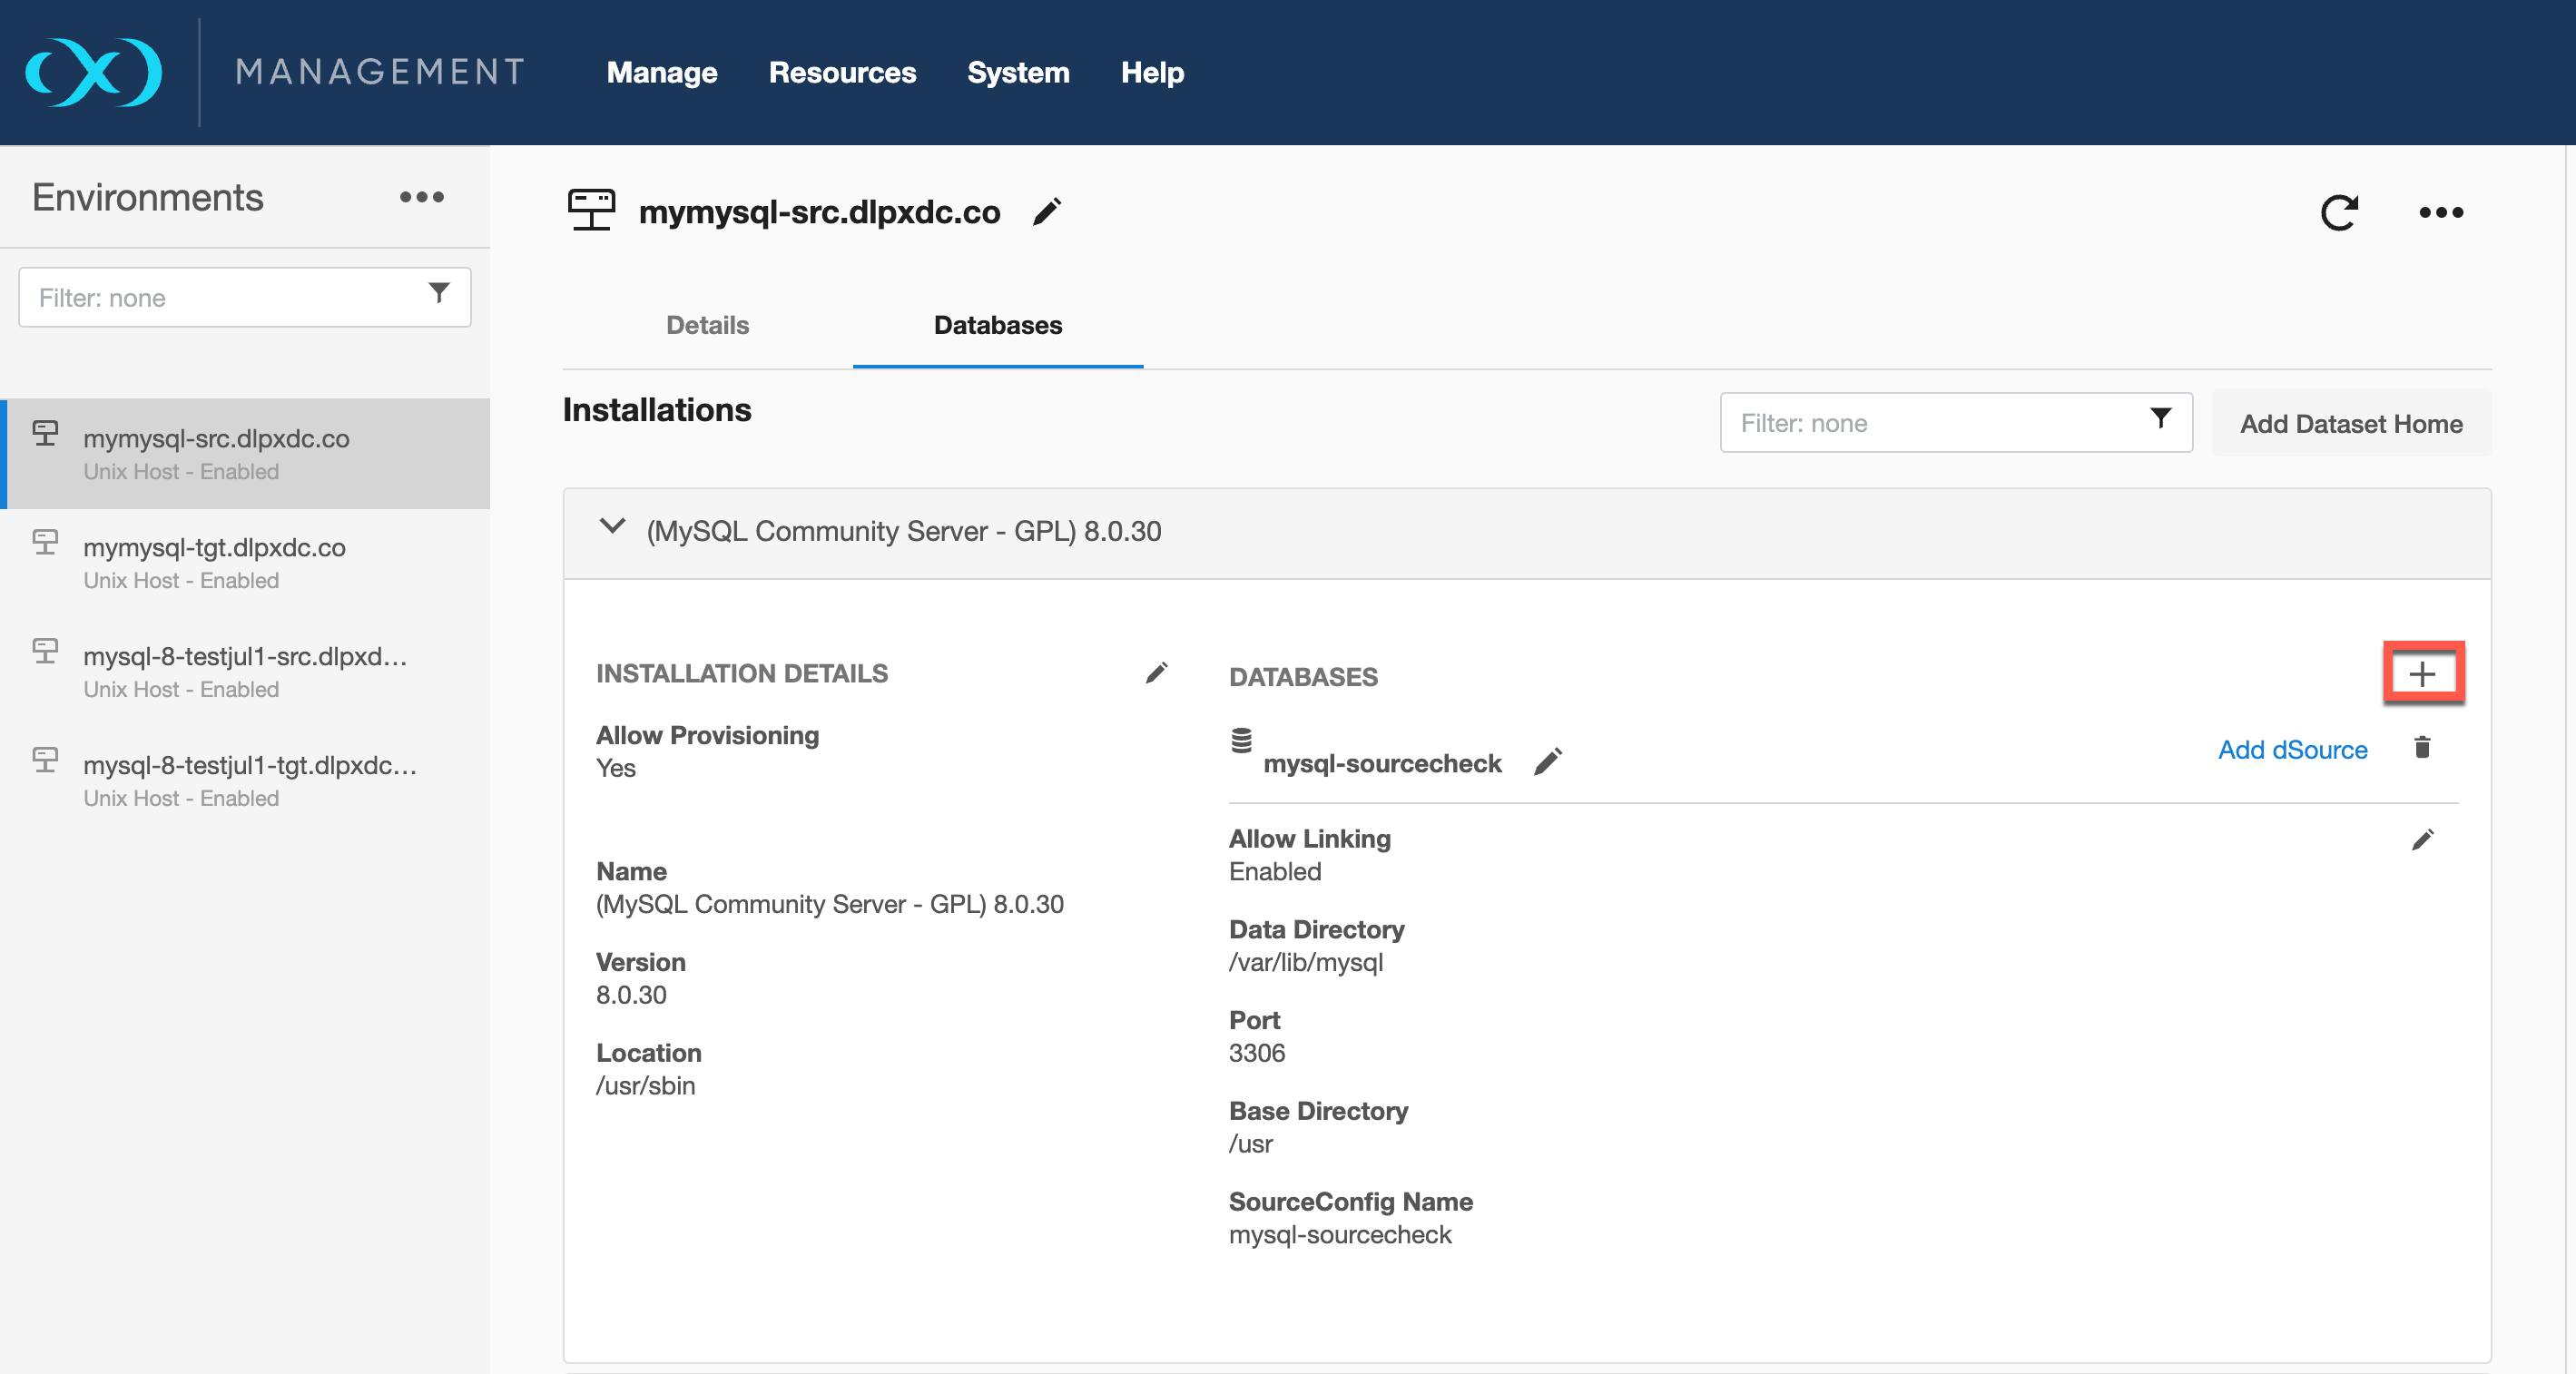
Task: Select the Databases tab
Action: (x=998, y=323)
